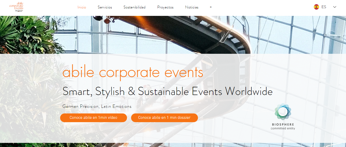Click the BIOSPHERE text under the emblem
Image resolution: width=346 pixels, height=147 pixels.
283,124
